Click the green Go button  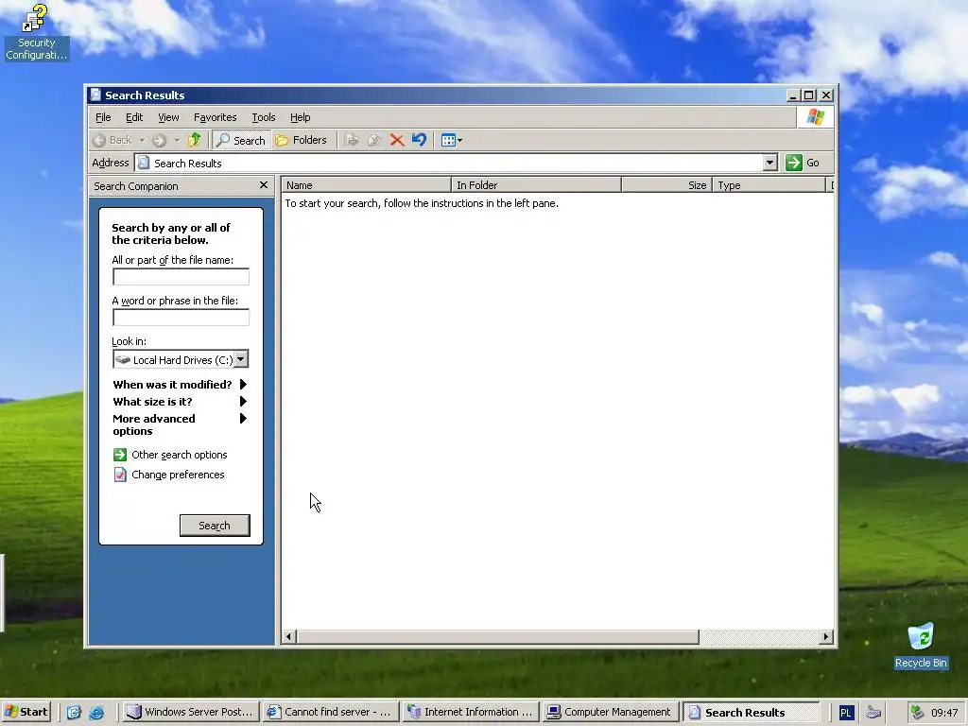(803, 163)
